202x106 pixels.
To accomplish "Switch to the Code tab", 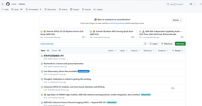I will [x=5, y=9].
